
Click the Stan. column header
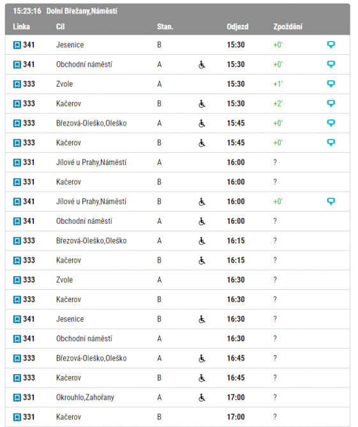tap(165, 27)
